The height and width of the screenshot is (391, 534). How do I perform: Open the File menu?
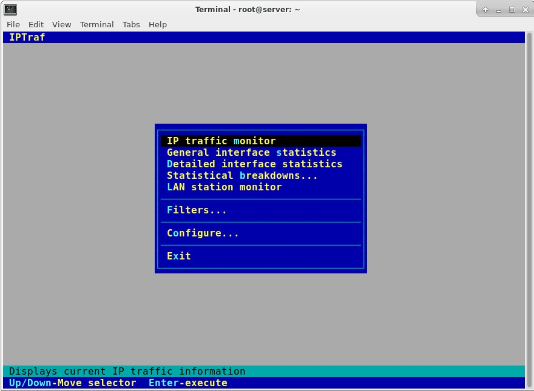pyautogui.click(x=13, y=24)
